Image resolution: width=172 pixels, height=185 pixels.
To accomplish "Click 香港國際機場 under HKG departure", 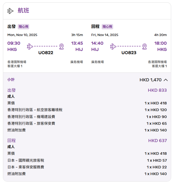I will point(17,62).
